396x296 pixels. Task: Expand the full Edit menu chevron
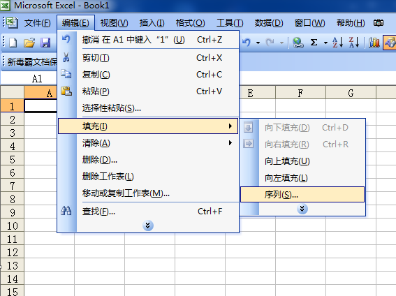(x=148, y=225)
